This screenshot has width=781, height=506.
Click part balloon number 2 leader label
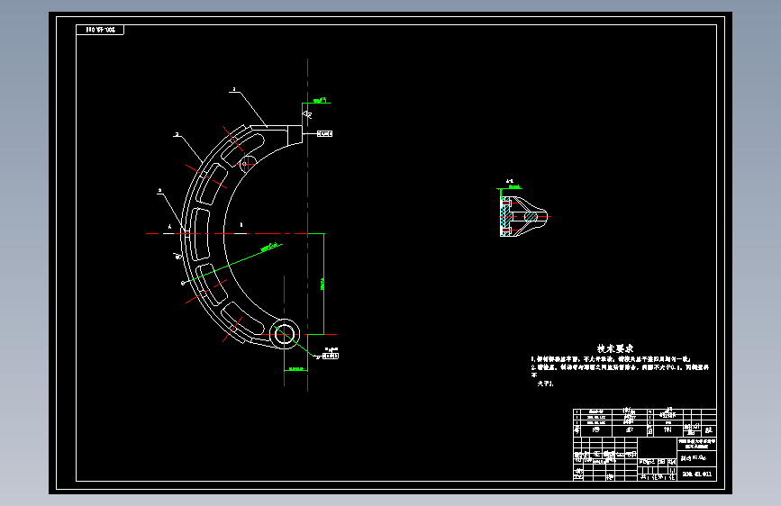(177, 134)
